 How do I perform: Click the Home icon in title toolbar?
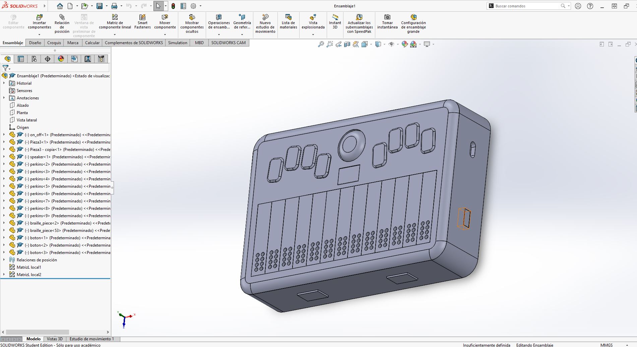click(60, 6)
